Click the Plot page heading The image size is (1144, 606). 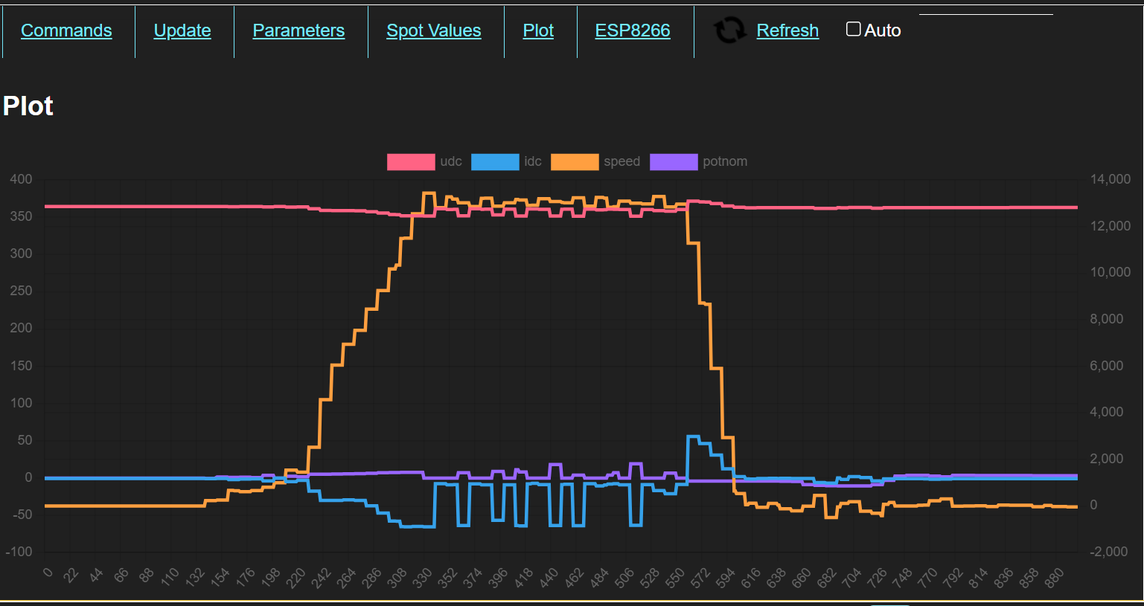click(28, 106)
